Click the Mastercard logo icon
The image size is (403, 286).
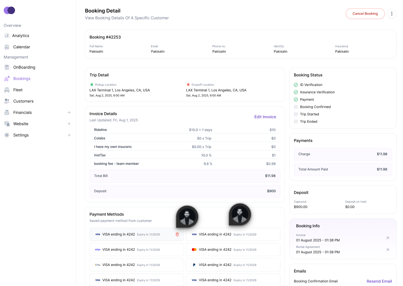pos(194,249)
